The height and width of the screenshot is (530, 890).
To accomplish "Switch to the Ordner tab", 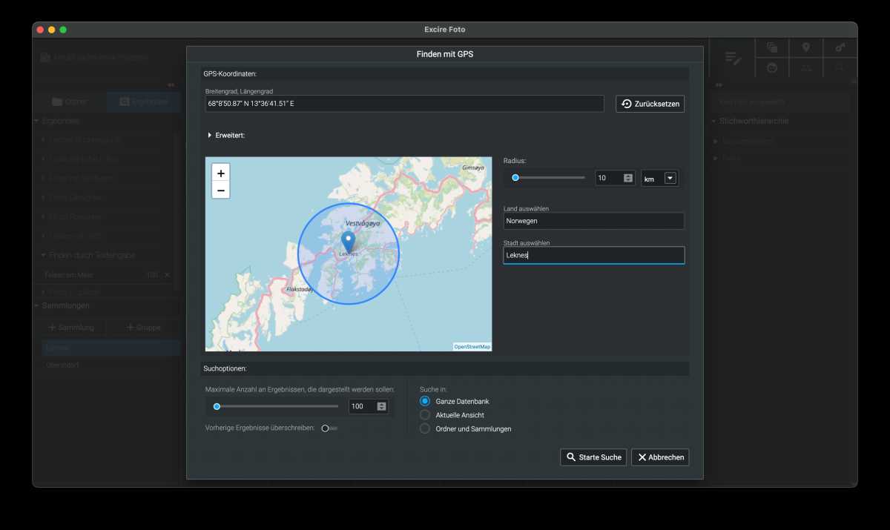I will [69, 102].
